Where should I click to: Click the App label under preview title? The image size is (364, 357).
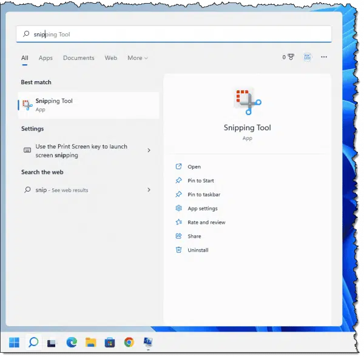pyautogui.click(x=248, y=138)
